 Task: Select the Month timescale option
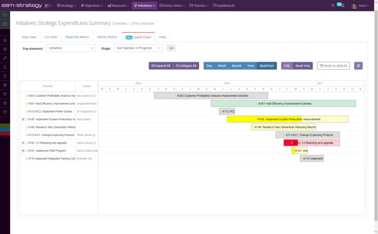click(x=236, y=65)
